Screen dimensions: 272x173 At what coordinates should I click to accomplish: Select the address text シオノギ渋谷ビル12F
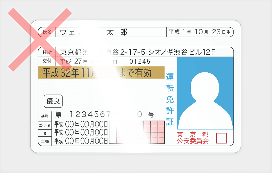point(182,52)
